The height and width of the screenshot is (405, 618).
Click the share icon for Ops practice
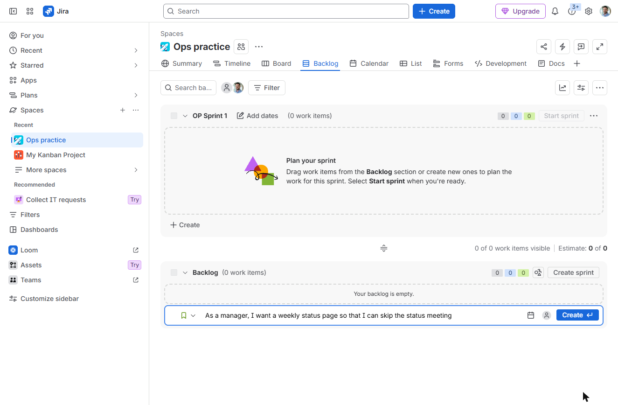pyautogui.click(x=544, y=47)
